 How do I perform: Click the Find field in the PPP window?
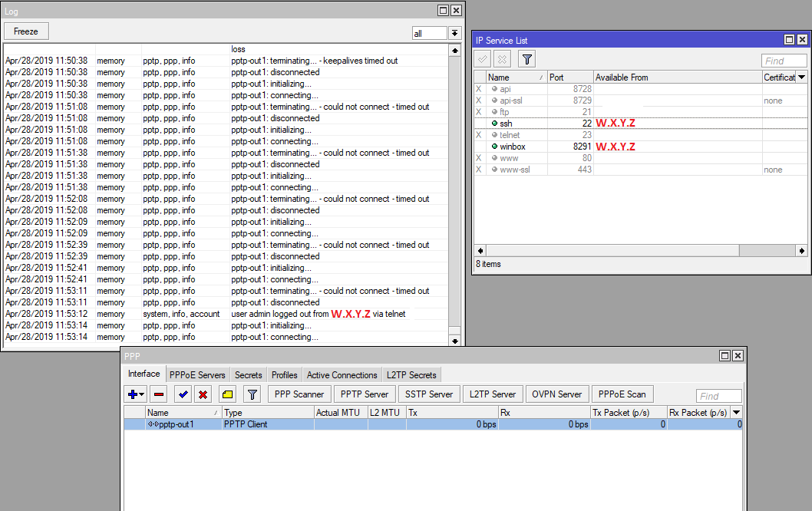click(x=718, y=395)
